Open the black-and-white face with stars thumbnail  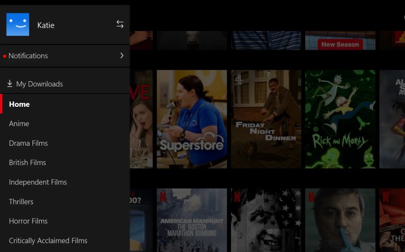point(266,220)
